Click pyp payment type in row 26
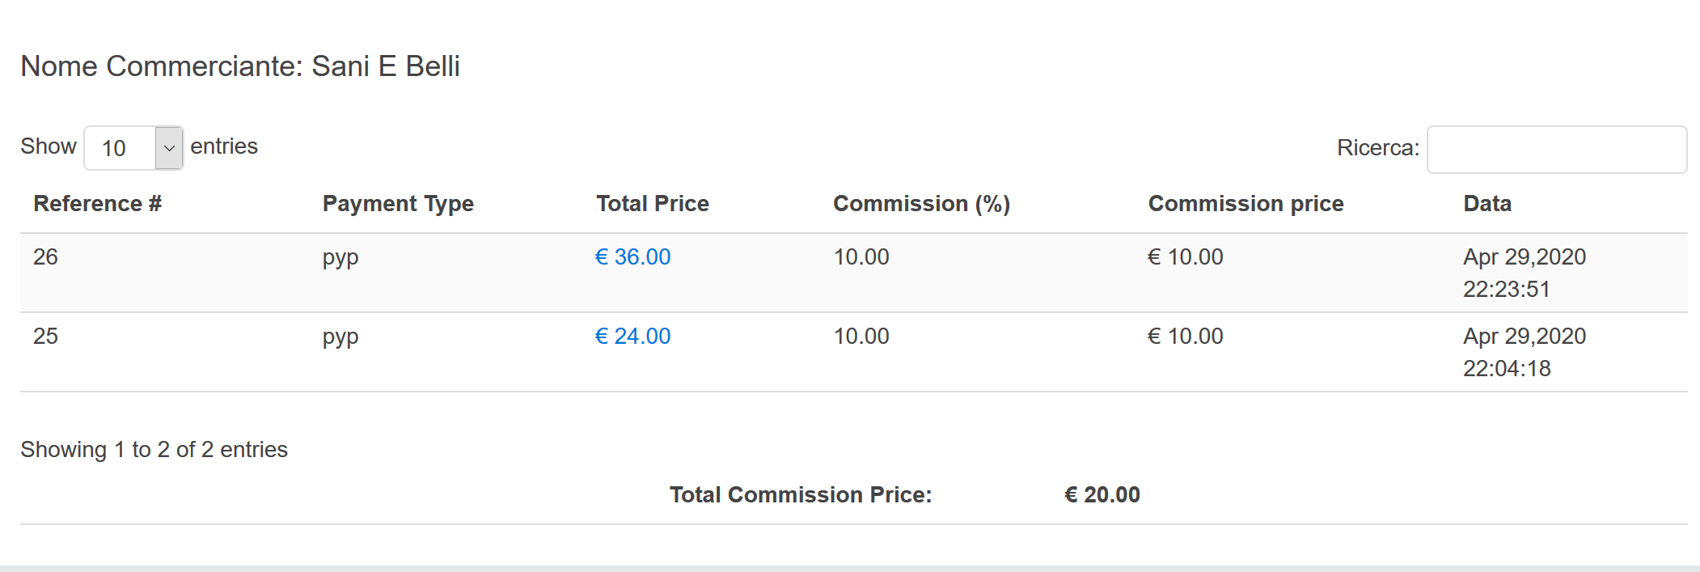1700x572 pixels. click(340, 258)
